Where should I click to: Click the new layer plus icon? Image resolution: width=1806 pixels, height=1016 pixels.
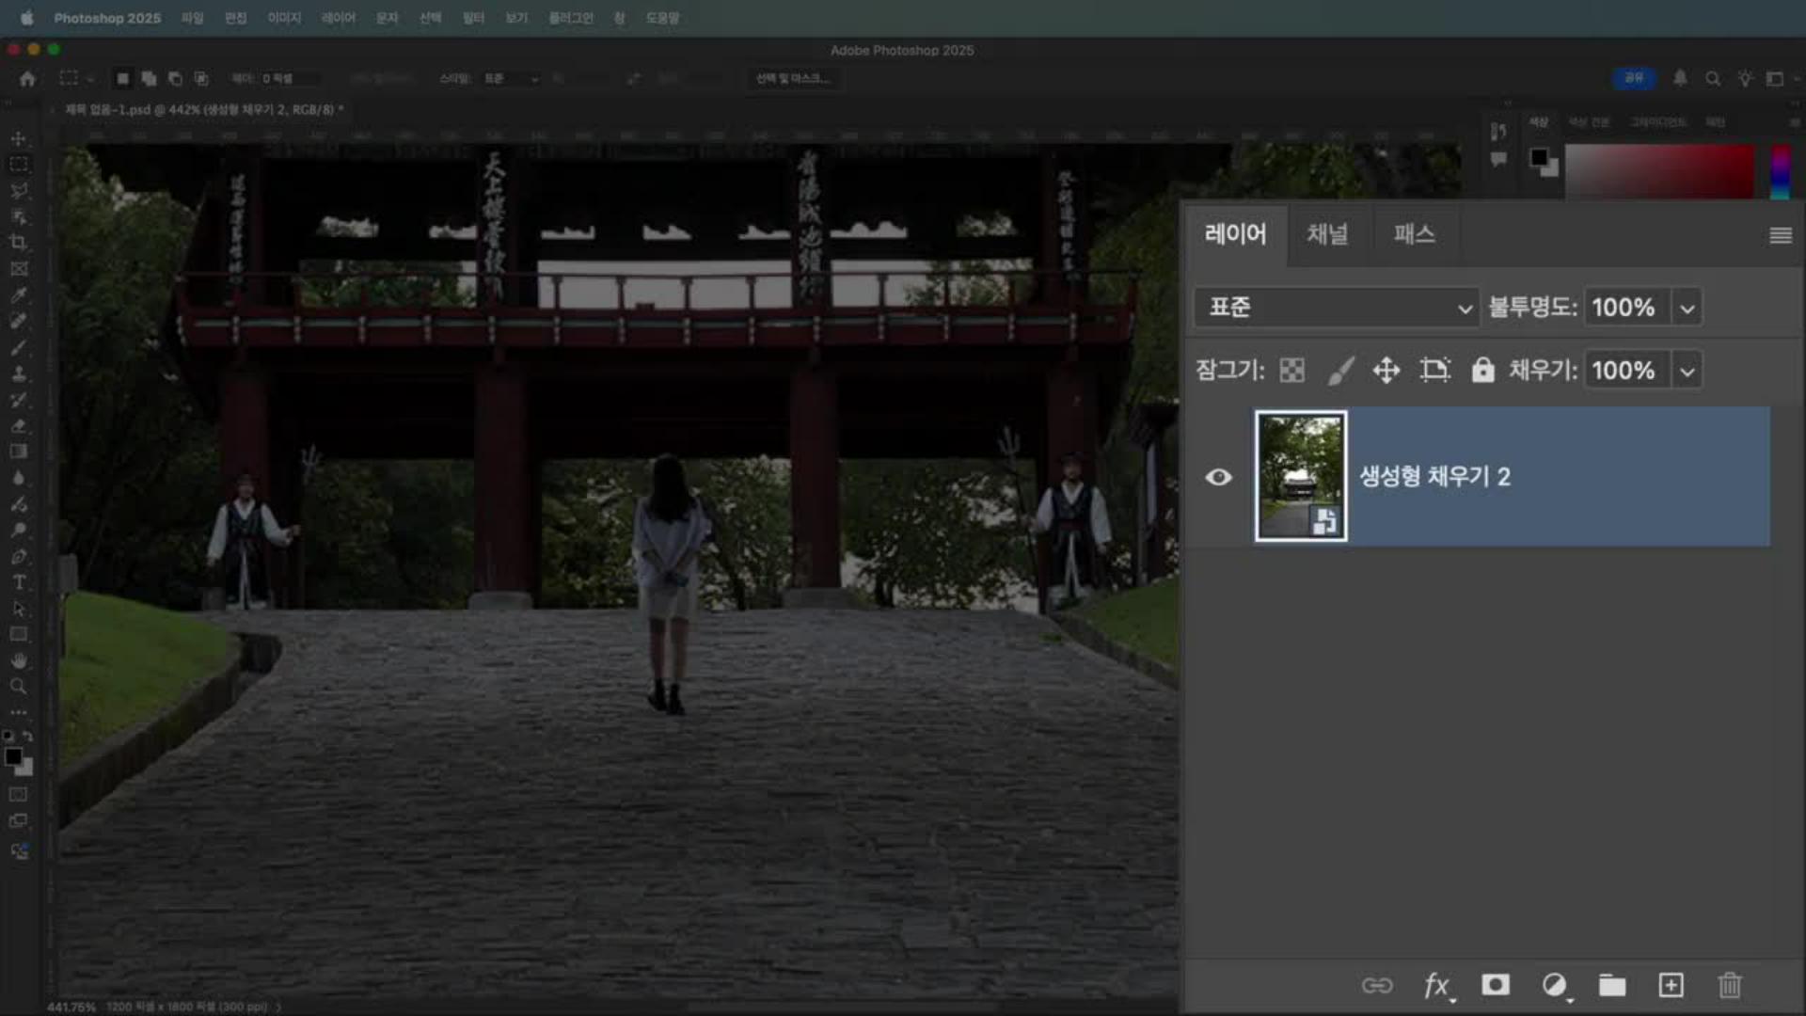(1671, 985)
